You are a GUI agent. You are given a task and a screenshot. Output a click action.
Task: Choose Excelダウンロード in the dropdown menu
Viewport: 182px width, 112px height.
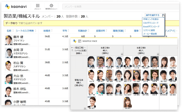[x=151, y=26]
